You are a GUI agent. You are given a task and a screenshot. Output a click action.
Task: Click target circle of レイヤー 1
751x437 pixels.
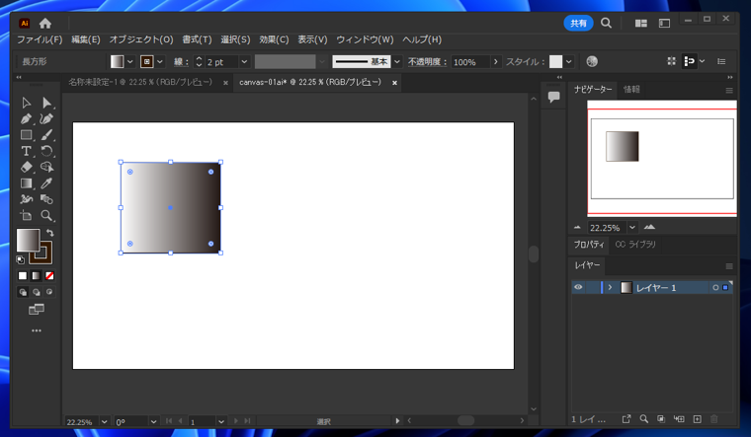[715, 287]
